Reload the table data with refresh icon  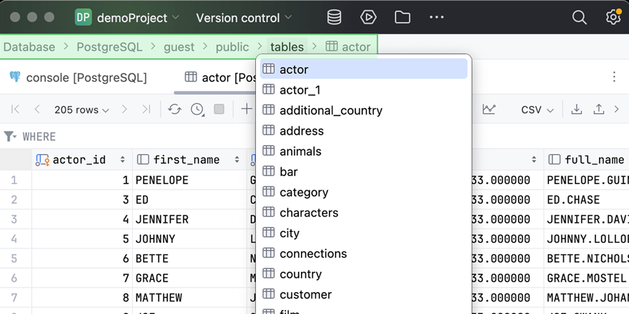click(175, 109)
